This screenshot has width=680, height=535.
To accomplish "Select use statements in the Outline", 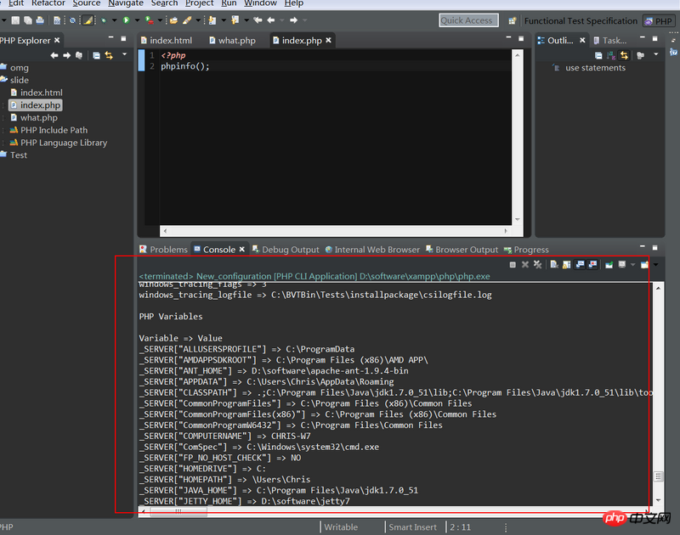I will coord(589,68).
